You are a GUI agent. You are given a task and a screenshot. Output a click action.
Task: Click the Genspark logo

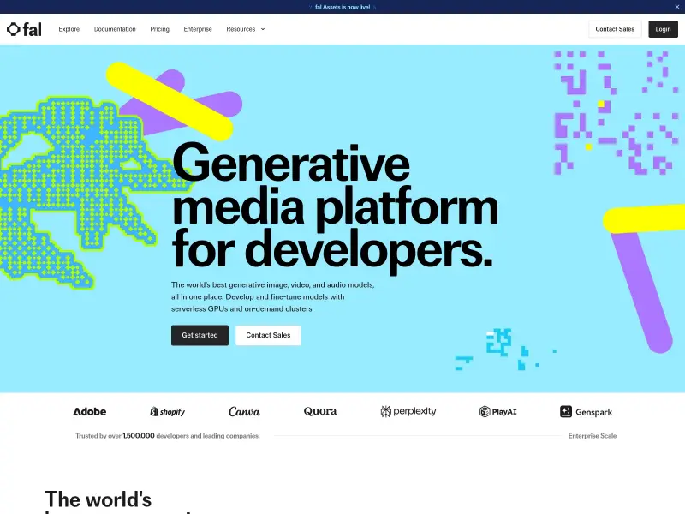(x=586, y=412)
